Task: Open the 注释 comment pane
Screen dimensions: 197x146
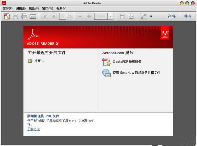Action: 172,16
